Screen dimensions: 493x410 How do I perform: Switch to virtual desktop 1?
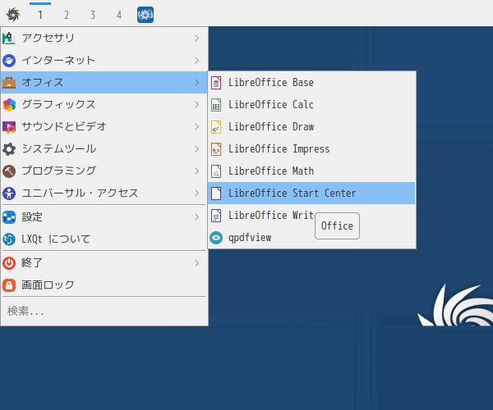[40, 15]
